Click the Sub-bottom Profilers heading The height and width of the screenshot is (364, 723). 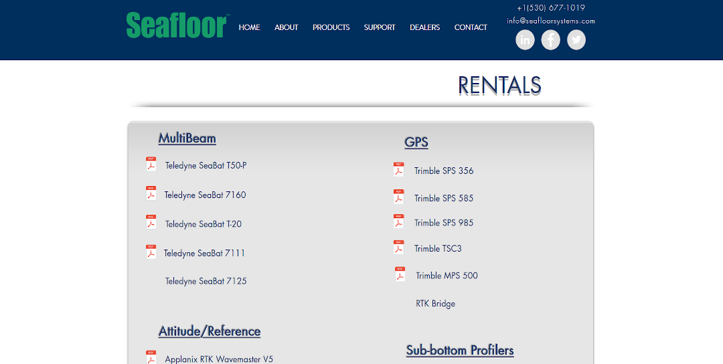point(460,350)
